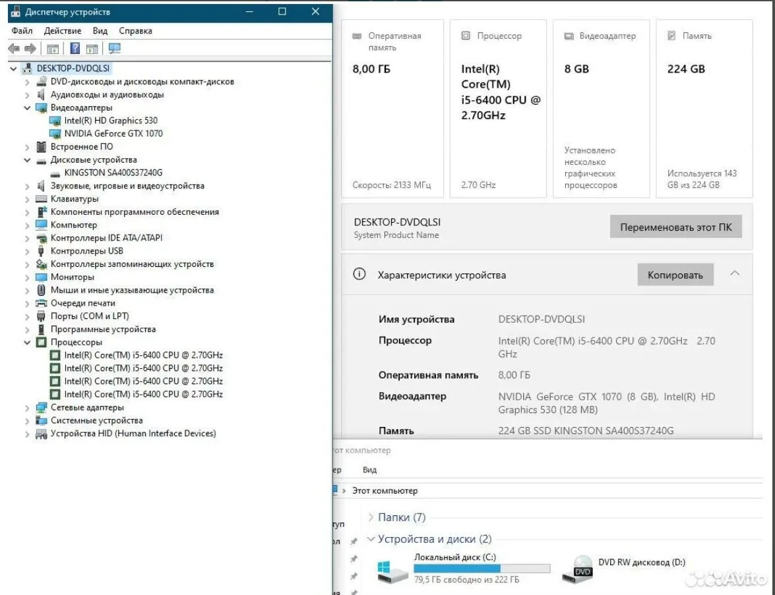Select Контроллеры запоминающих устройств tree row

tap(132, 264)
